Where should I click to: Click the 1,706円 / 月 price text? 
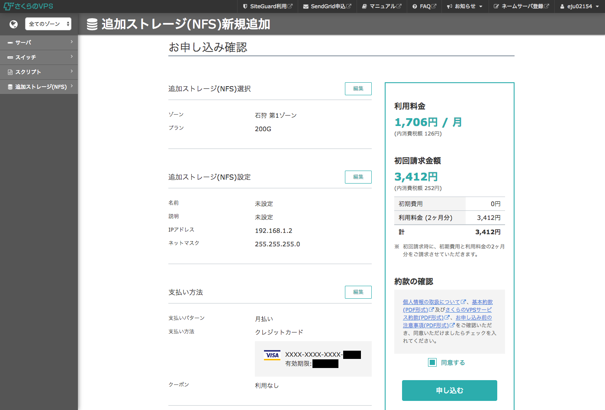point(428,123)
